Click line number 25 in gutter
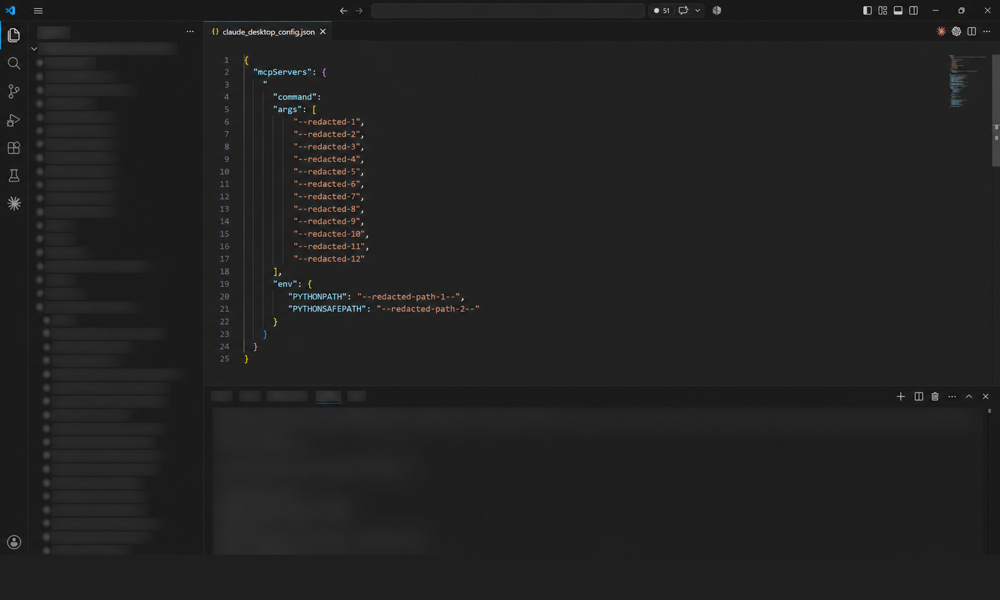 pyautogui.click(x=224, y=359)
